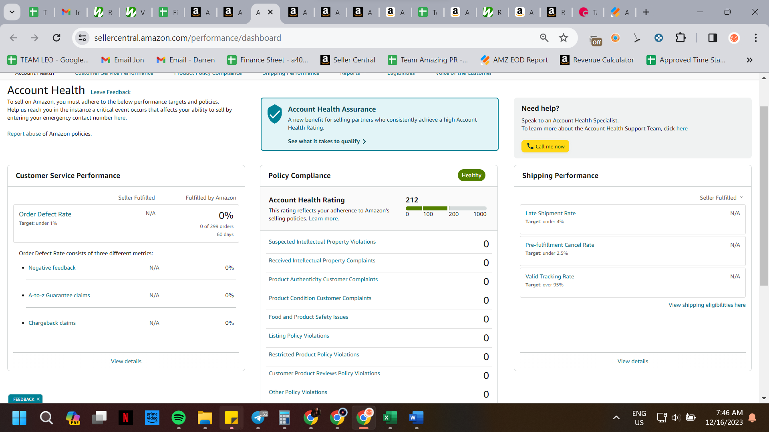The width and height of the screenshot is (769, 432).
Task: Open the Revenue Calculator bookmark
Action: (597, 60)
